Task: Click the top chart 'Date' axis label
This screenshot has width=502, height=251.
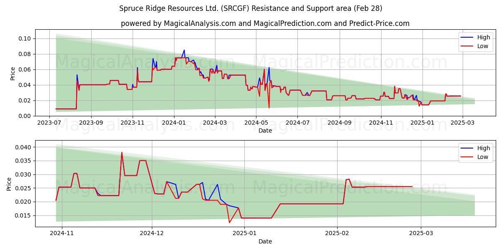Action: click(265, 131)
